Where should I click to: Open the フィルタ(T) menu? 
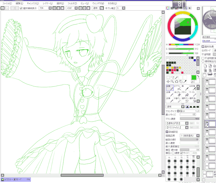click(72, 3)
